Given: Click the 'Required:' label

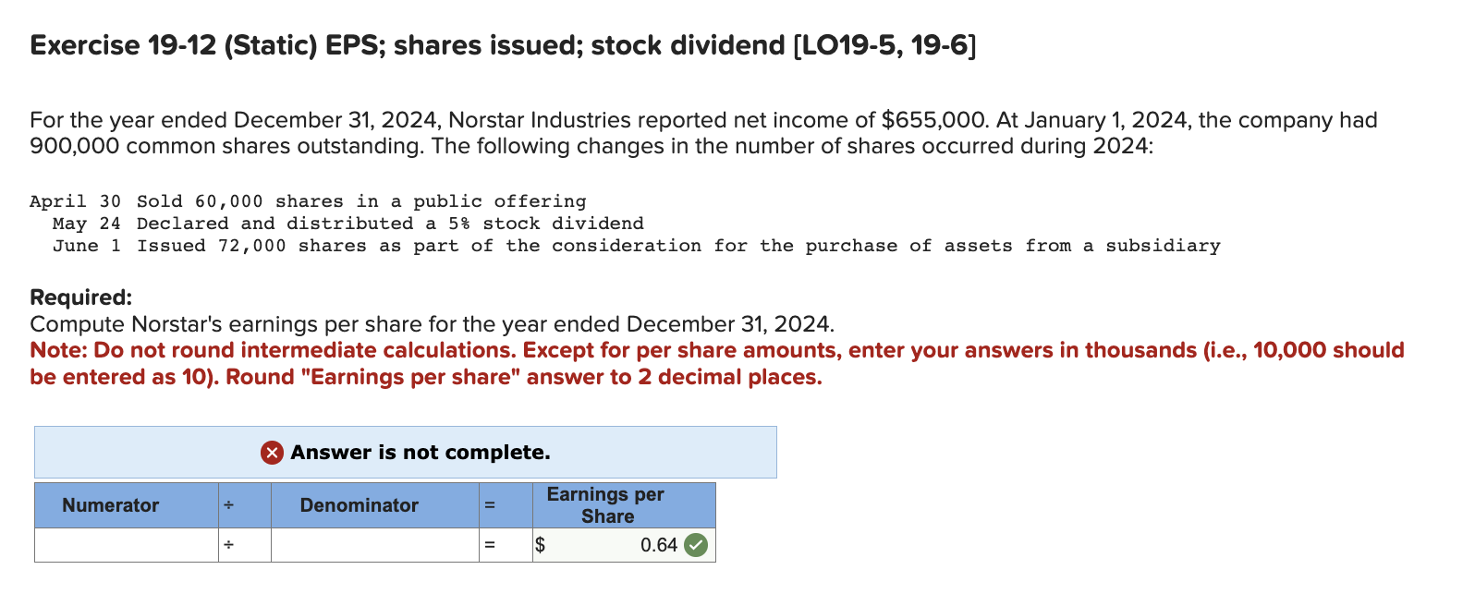Looking at the screenshot, I should point(81,297).
